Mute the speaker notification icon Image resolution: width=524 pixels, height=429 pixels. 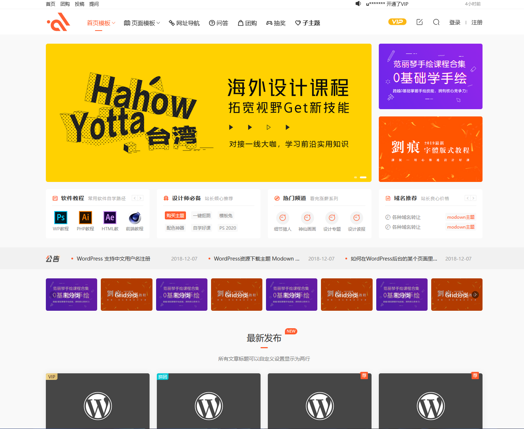click(358, 4)
